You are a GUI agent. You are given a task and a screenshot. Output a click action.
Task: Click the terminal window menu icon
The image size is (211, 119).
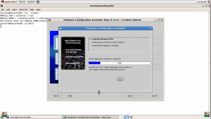click(x=2, y=6)
